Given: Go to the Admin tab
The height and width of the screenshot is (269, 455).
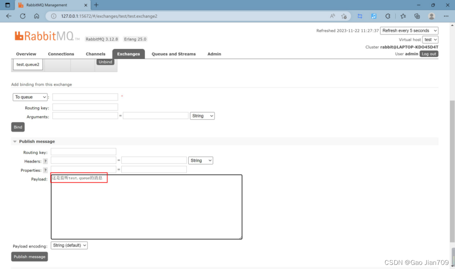Looking at the screenshot, I should click(214, 54).
